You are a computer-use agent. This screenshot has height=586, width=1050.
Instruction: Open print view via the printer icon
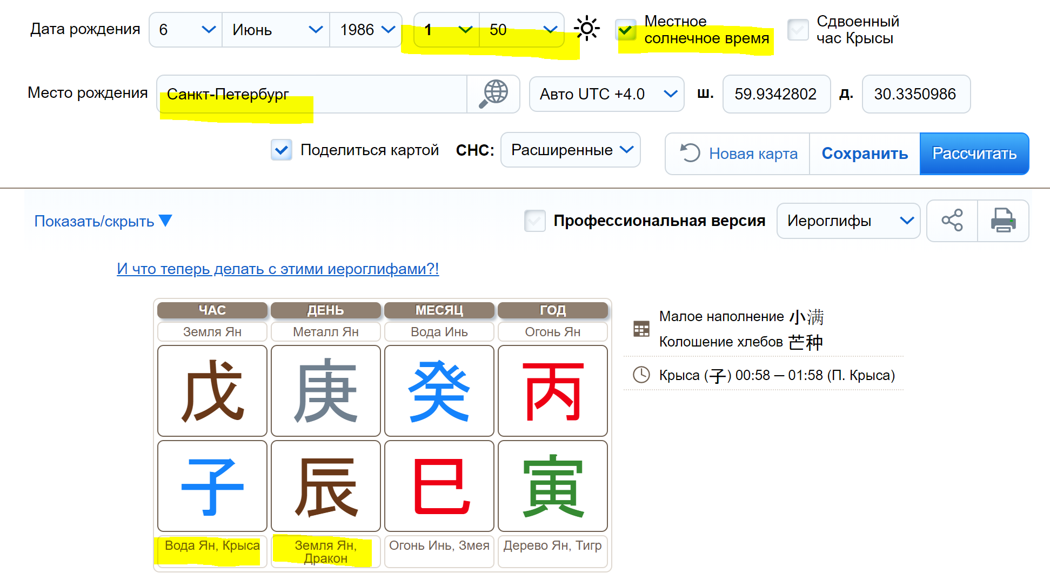pyautogui.click(x=1003, y=221)
